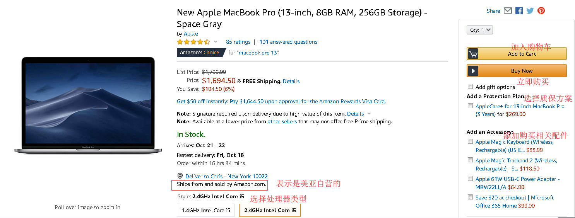Screen dimensions: 575x218
Task: Click the star rating icons
Action: coord(193,42)
